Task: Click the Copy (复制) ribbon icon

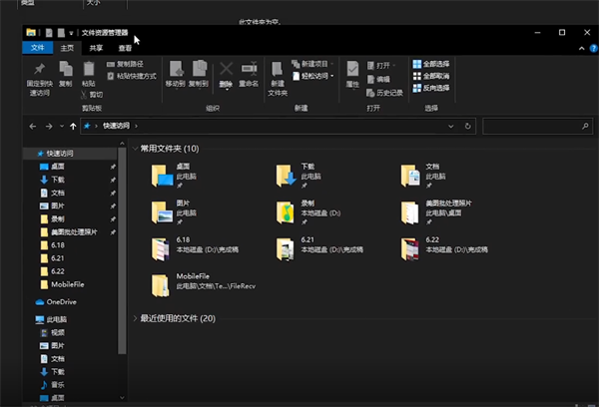Action: coord(65,70)
